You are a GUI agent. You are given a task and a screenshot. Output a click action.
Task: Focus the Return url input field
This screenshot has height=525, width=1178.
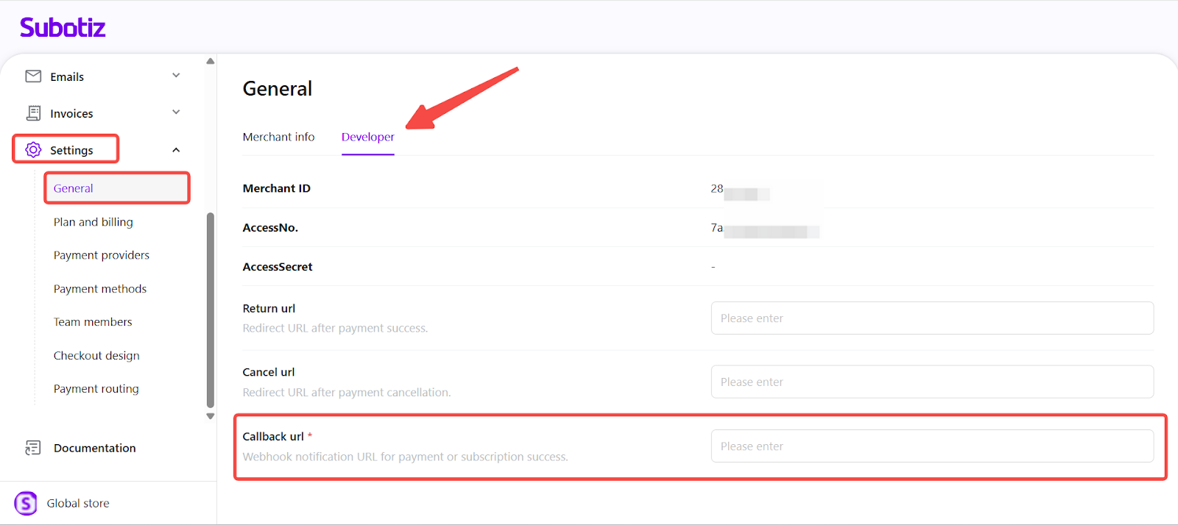pos(931,318)
